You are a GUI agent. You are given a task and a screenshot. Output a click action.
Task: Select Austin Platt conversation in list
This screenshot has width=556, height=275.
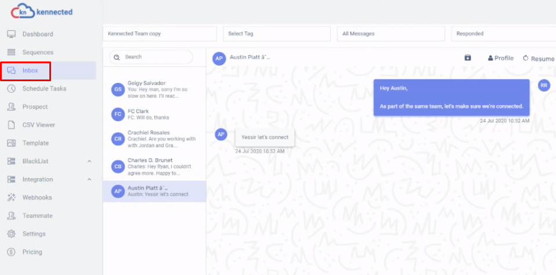point(154,191)
